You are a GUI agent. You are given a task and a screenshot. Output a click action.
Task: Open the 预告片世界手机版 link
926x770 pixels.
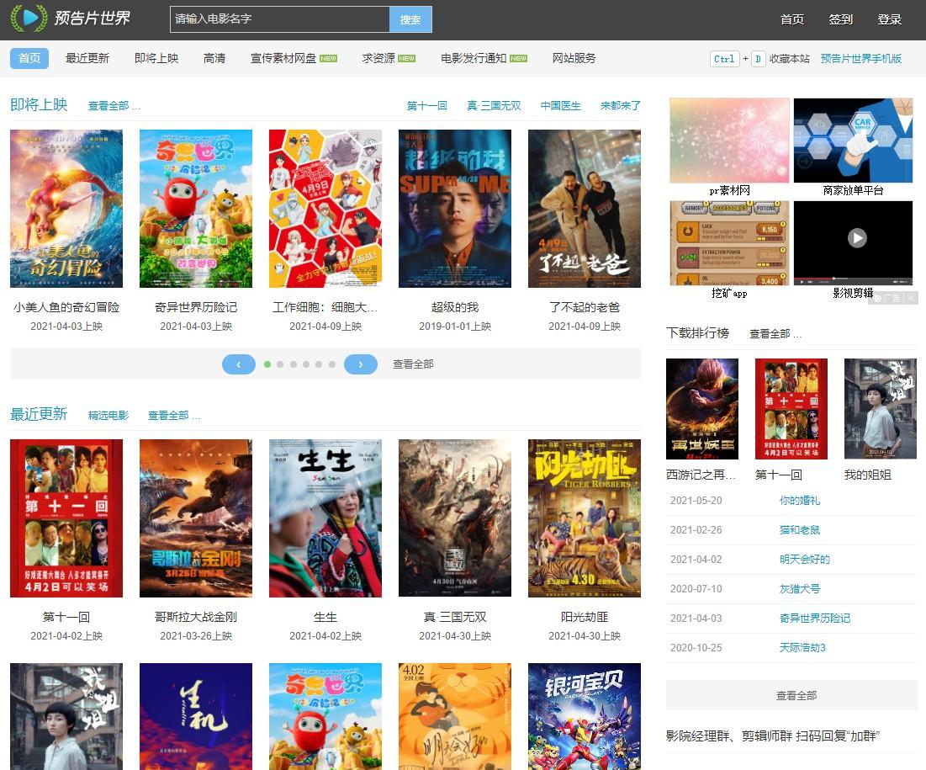[861, 58]
